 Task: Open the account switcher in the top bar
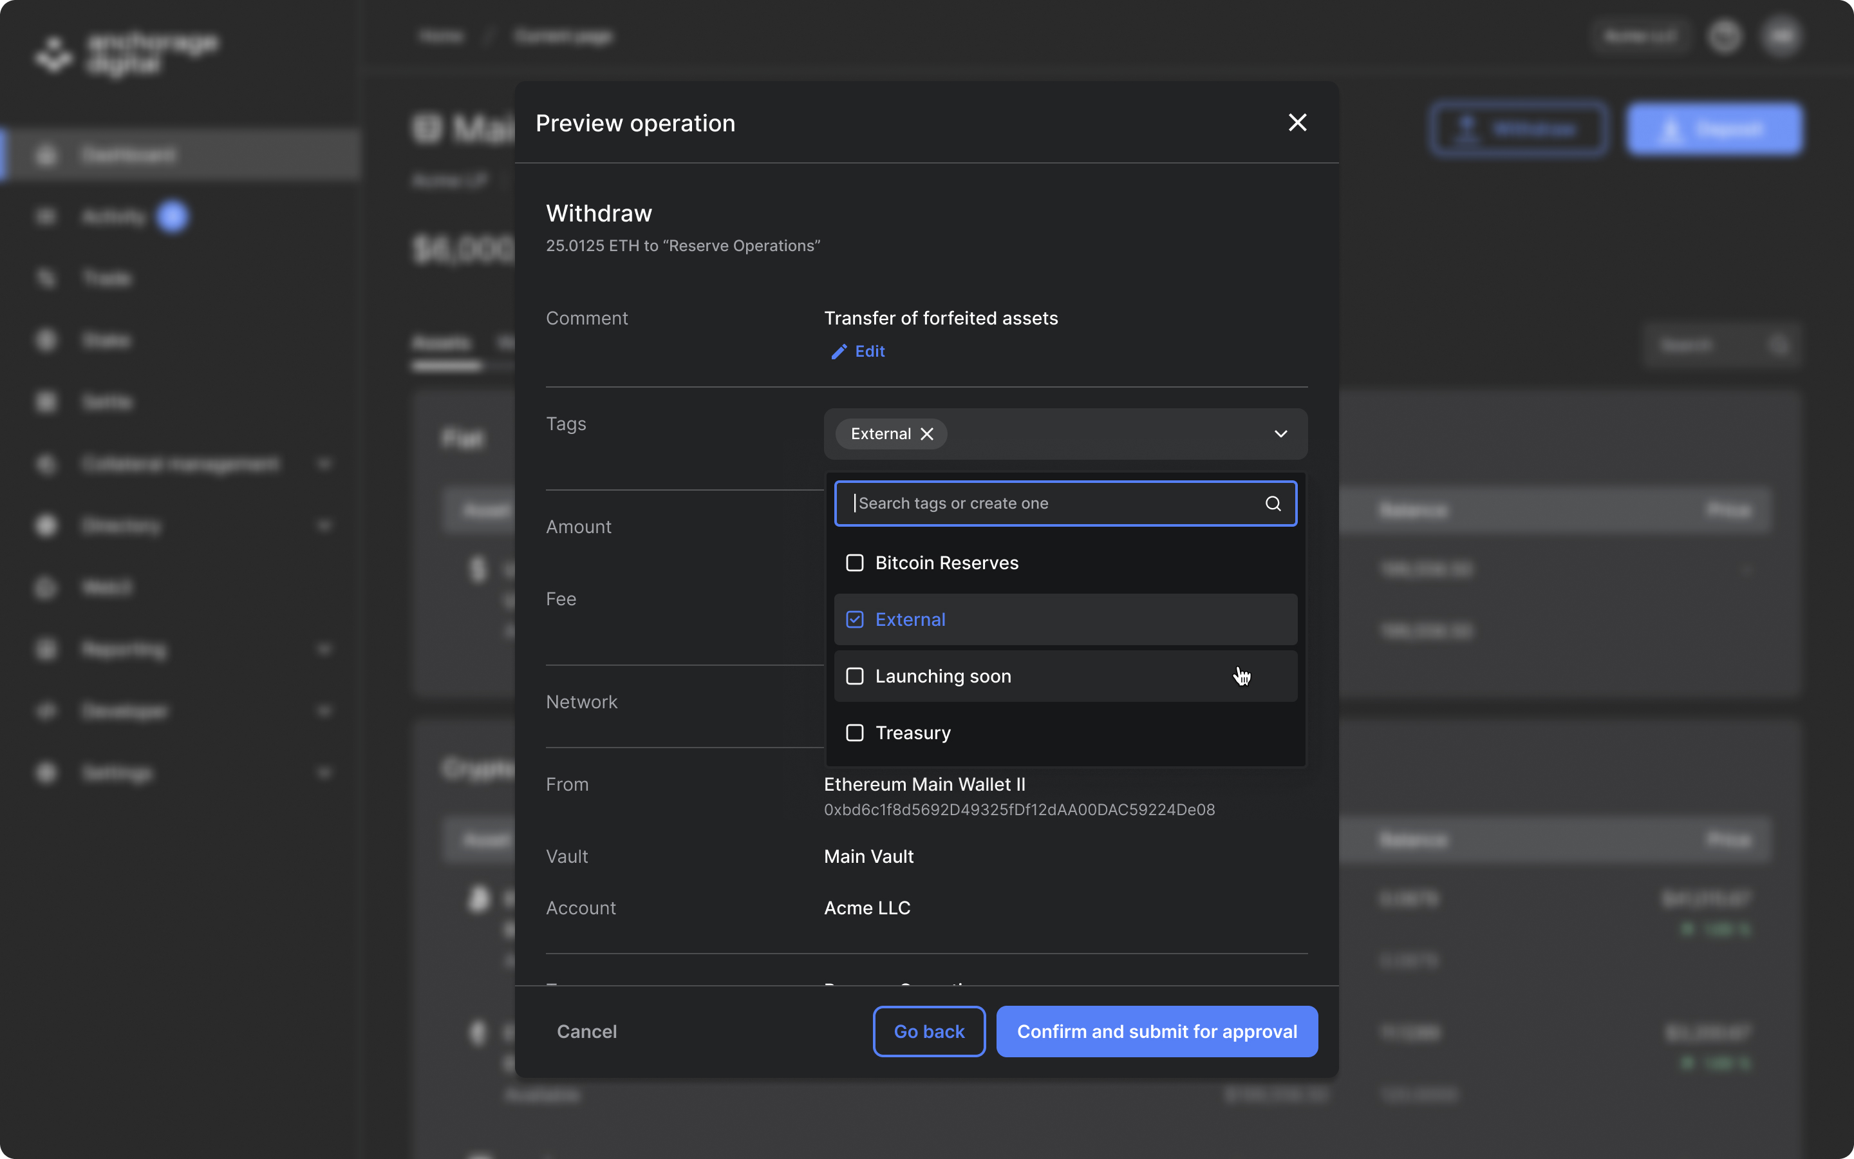tap(1641, 36)
